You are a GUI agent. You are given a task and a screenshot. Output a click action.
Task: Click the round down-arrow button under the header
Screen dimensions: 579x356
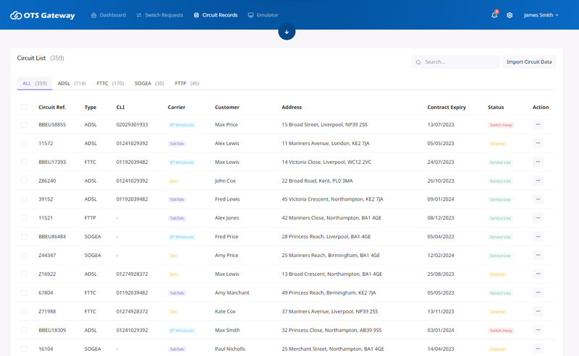287,32
